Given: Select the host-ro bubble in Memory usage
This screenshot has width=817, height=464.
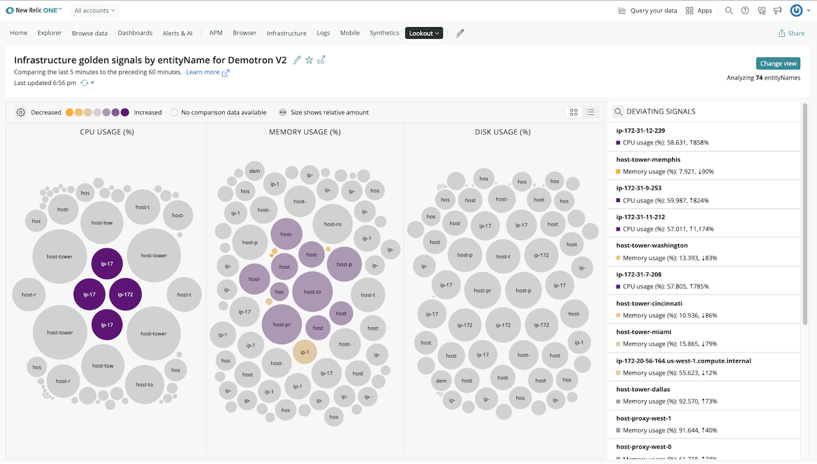Looking at the screenshot, I should click(333, 224).
